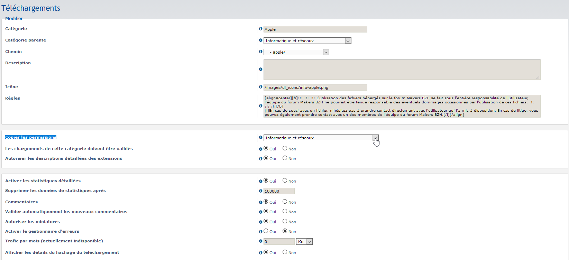Choose Non for Autoriser les miniatures
This screenshot has height=260, width=569.
click(285, 221)
